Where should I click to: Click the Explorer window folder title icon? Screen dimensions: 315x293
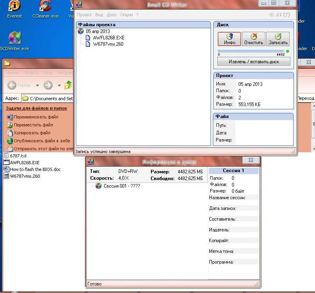click(x=7, y=64)
